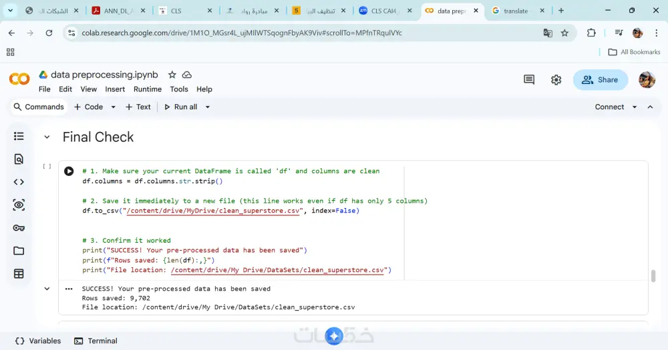Viewport: 668px width, 350px height.
Task: Open the browser media control icon
Action: click(619, 33)
